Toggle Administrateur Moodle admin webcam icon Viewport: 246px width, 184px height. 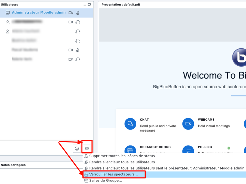(x=71, y=13)
